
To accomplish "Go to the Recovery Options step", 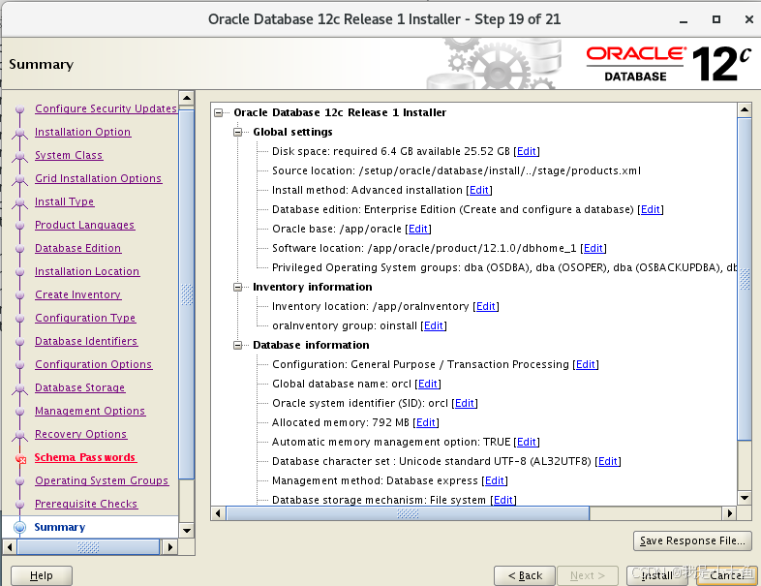I will 80,434.
